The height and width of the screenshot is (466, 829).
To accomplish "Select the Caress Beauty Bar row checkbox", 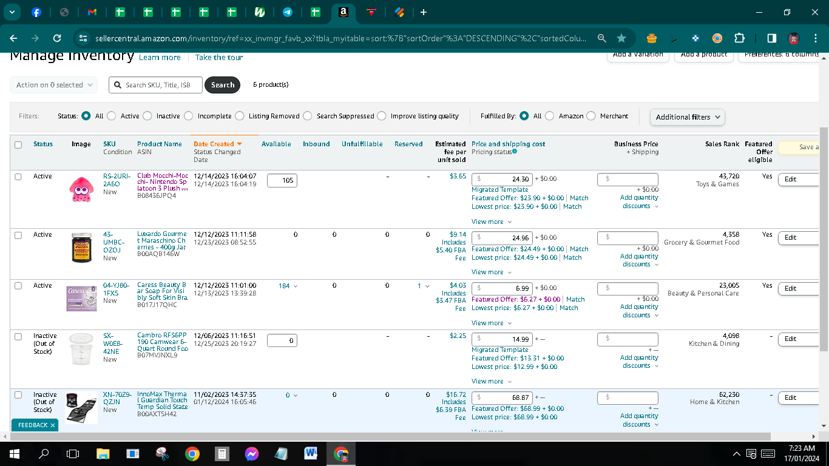I will click(x=18, y=286).
